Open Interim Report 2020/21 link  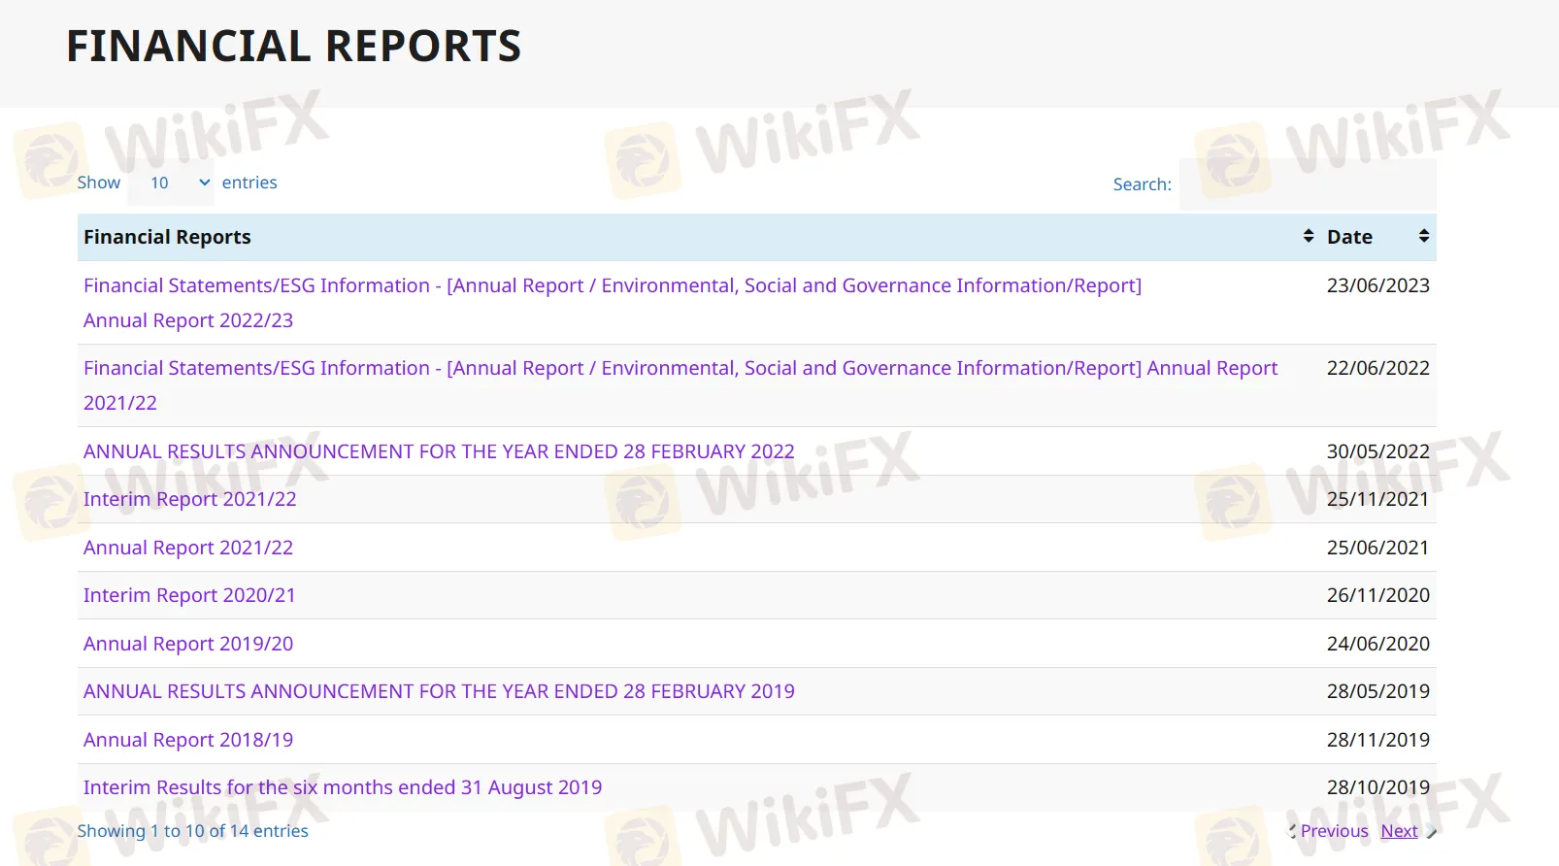coord(189,595)
